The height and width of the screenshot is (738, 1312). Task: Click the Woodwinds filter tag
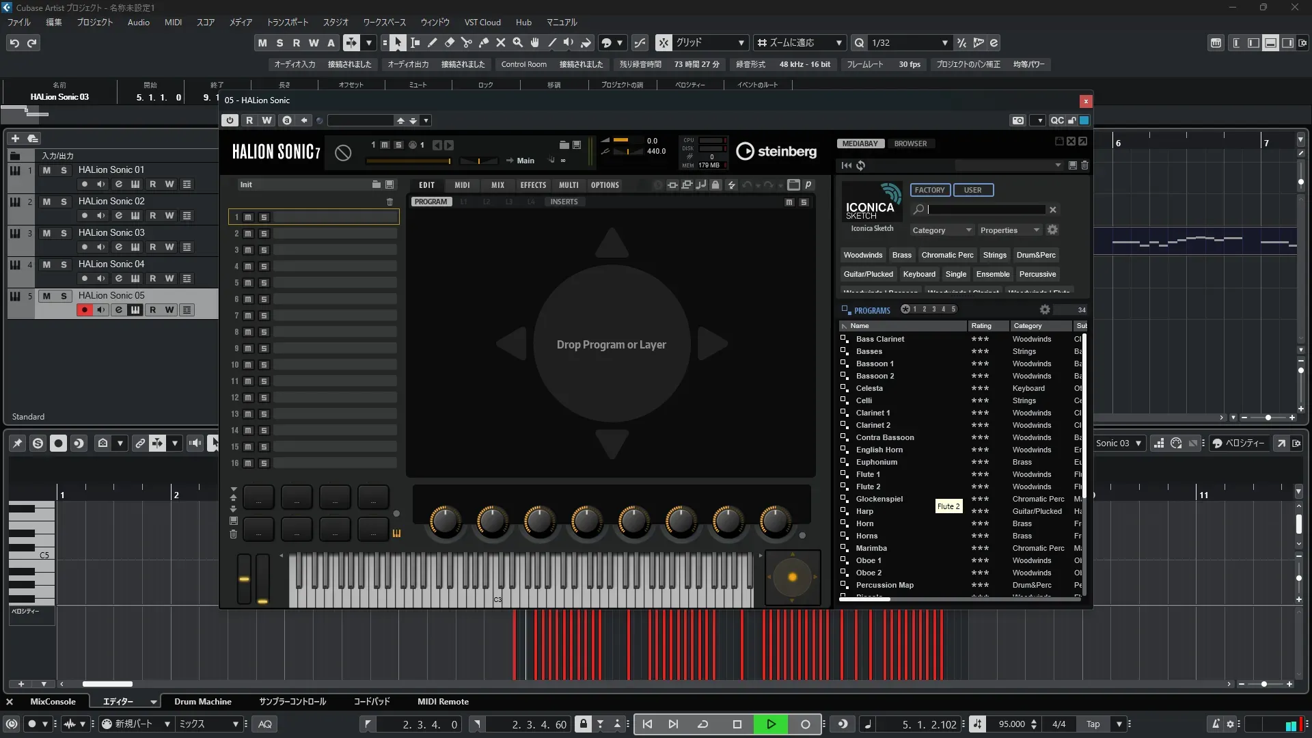coord(862,255)
